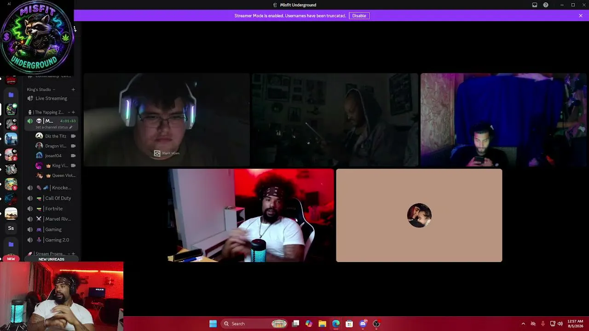Open OBS Studio from the taskbar
This screenshot has height=331, width=589.
click(376, 324)
